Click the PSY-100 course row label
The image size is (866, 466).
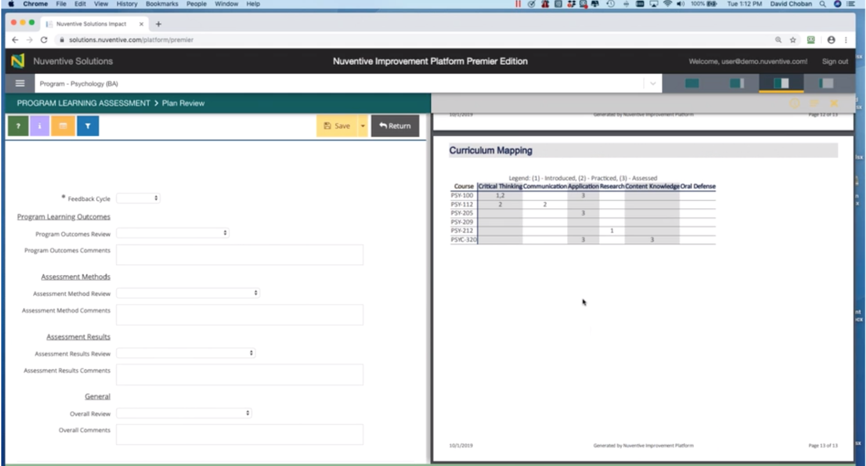click(462, 195)
